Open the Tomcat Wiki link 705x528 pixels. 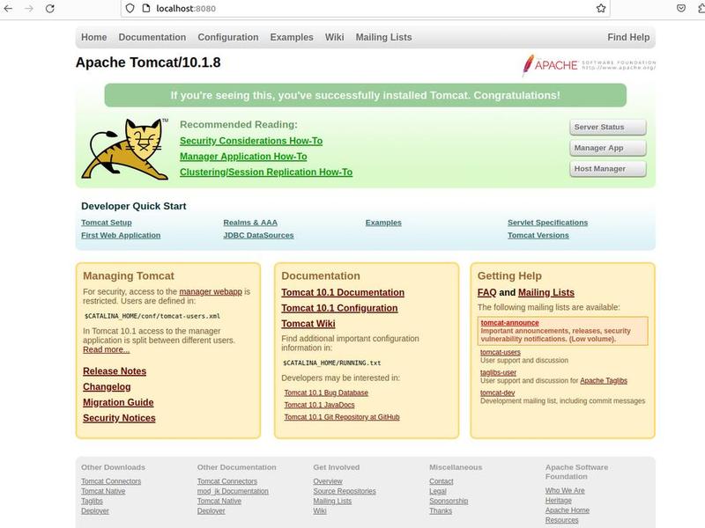(308, 324)
